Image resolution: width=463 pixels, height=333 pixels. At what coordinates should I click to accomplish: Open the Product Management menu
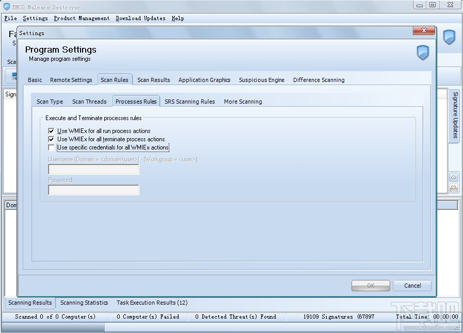82,18
